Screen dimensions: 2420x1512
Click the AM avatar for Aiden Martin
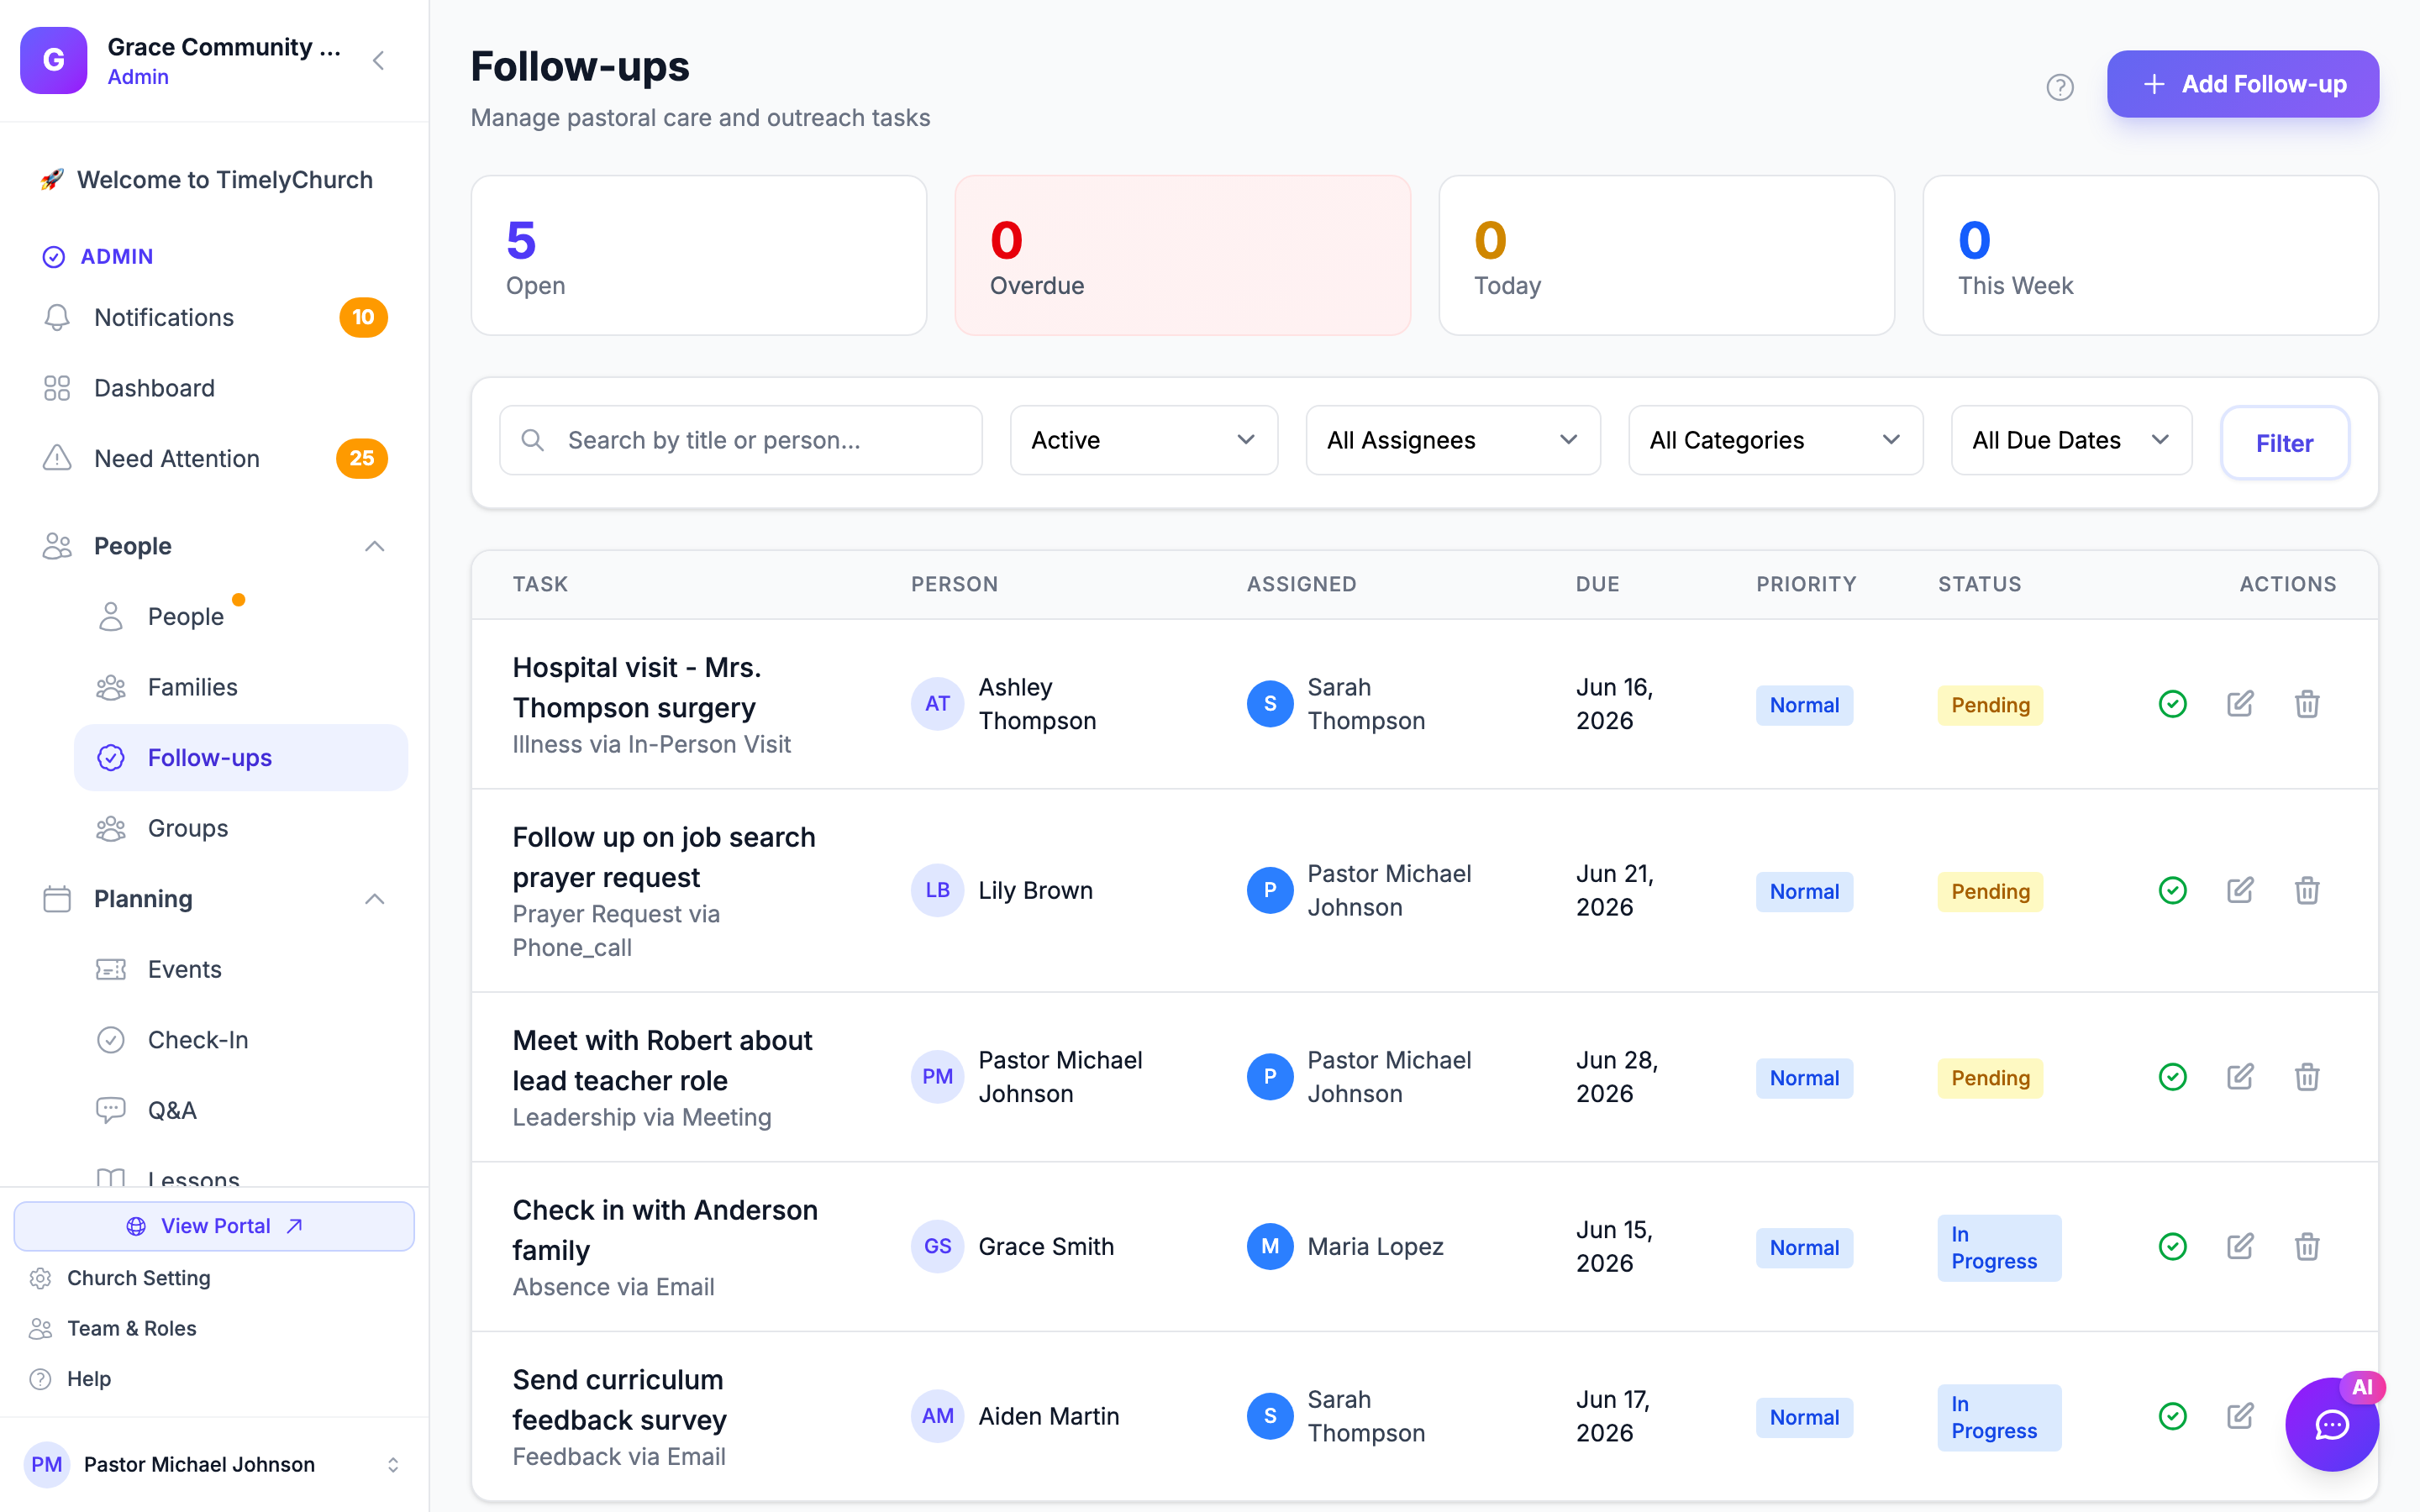[x=937, y=1416]
